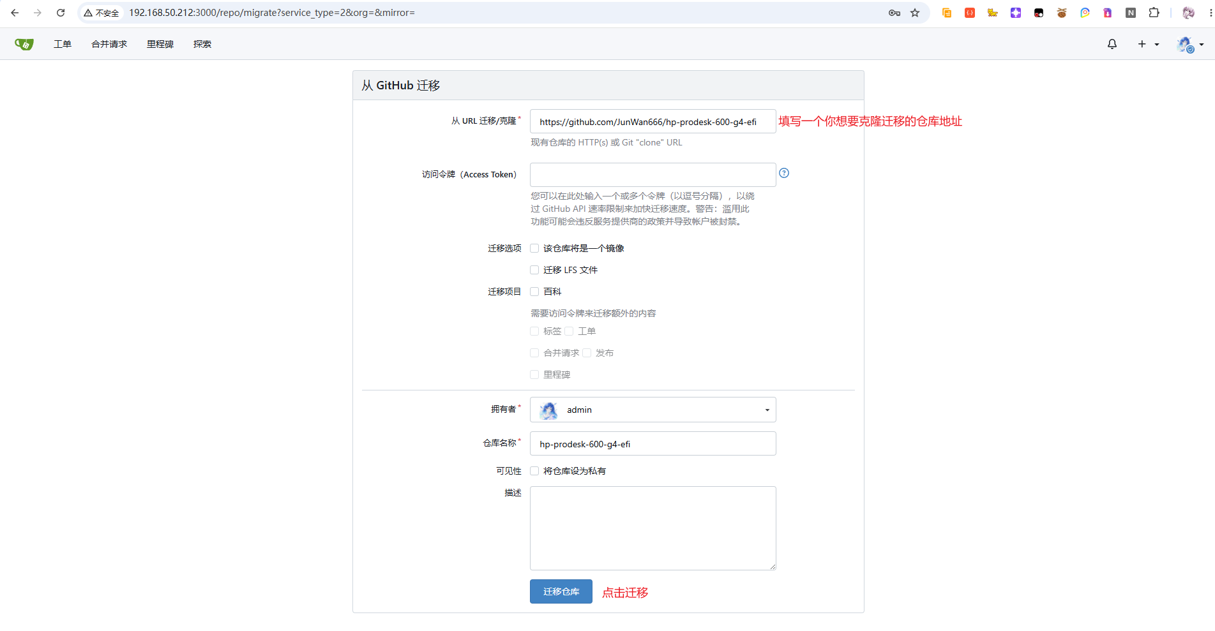Open the notifications bell

click(1112, 44)
